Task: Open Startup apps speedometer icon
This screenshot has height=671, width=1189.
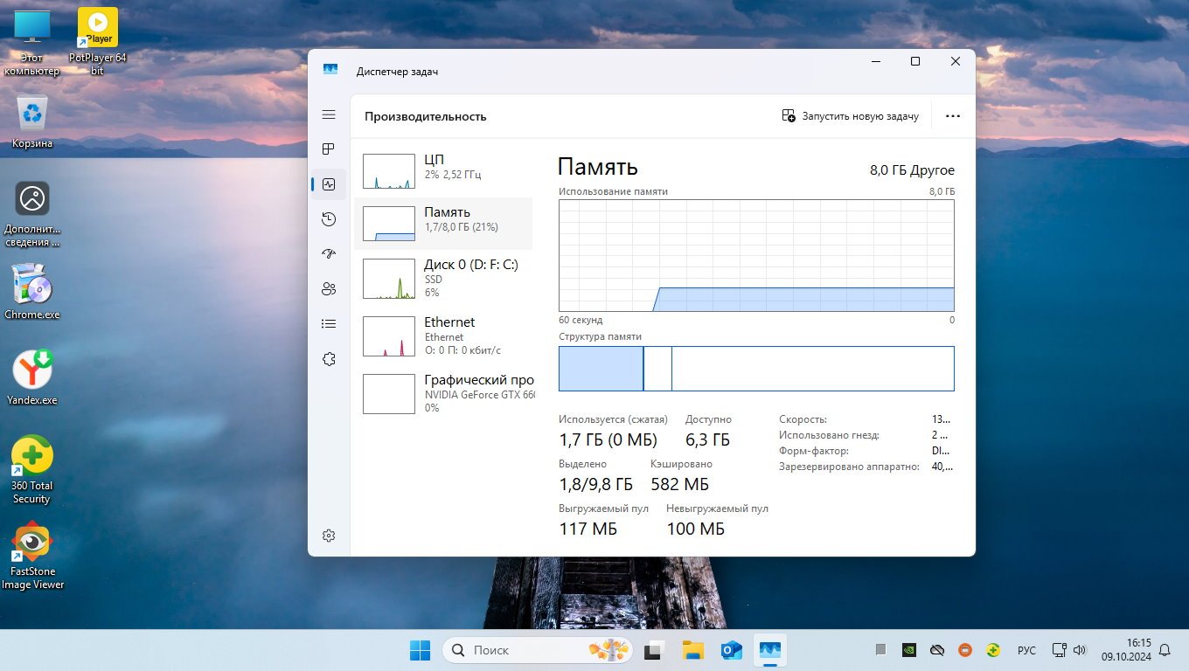Action: coord(329,254)
